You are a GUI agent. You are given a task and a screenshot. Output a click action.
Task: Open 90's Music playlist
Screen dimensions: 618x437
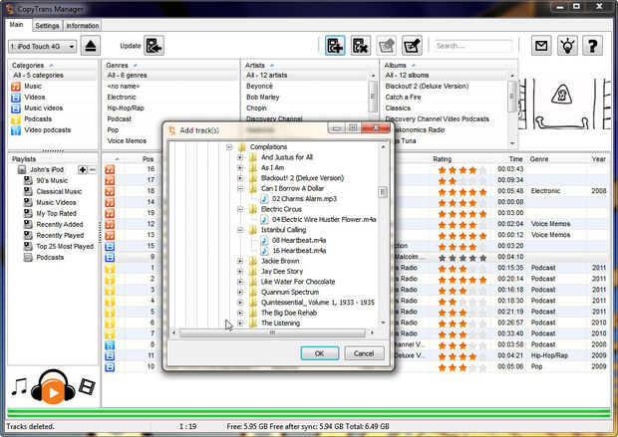[x=52, y=180]
